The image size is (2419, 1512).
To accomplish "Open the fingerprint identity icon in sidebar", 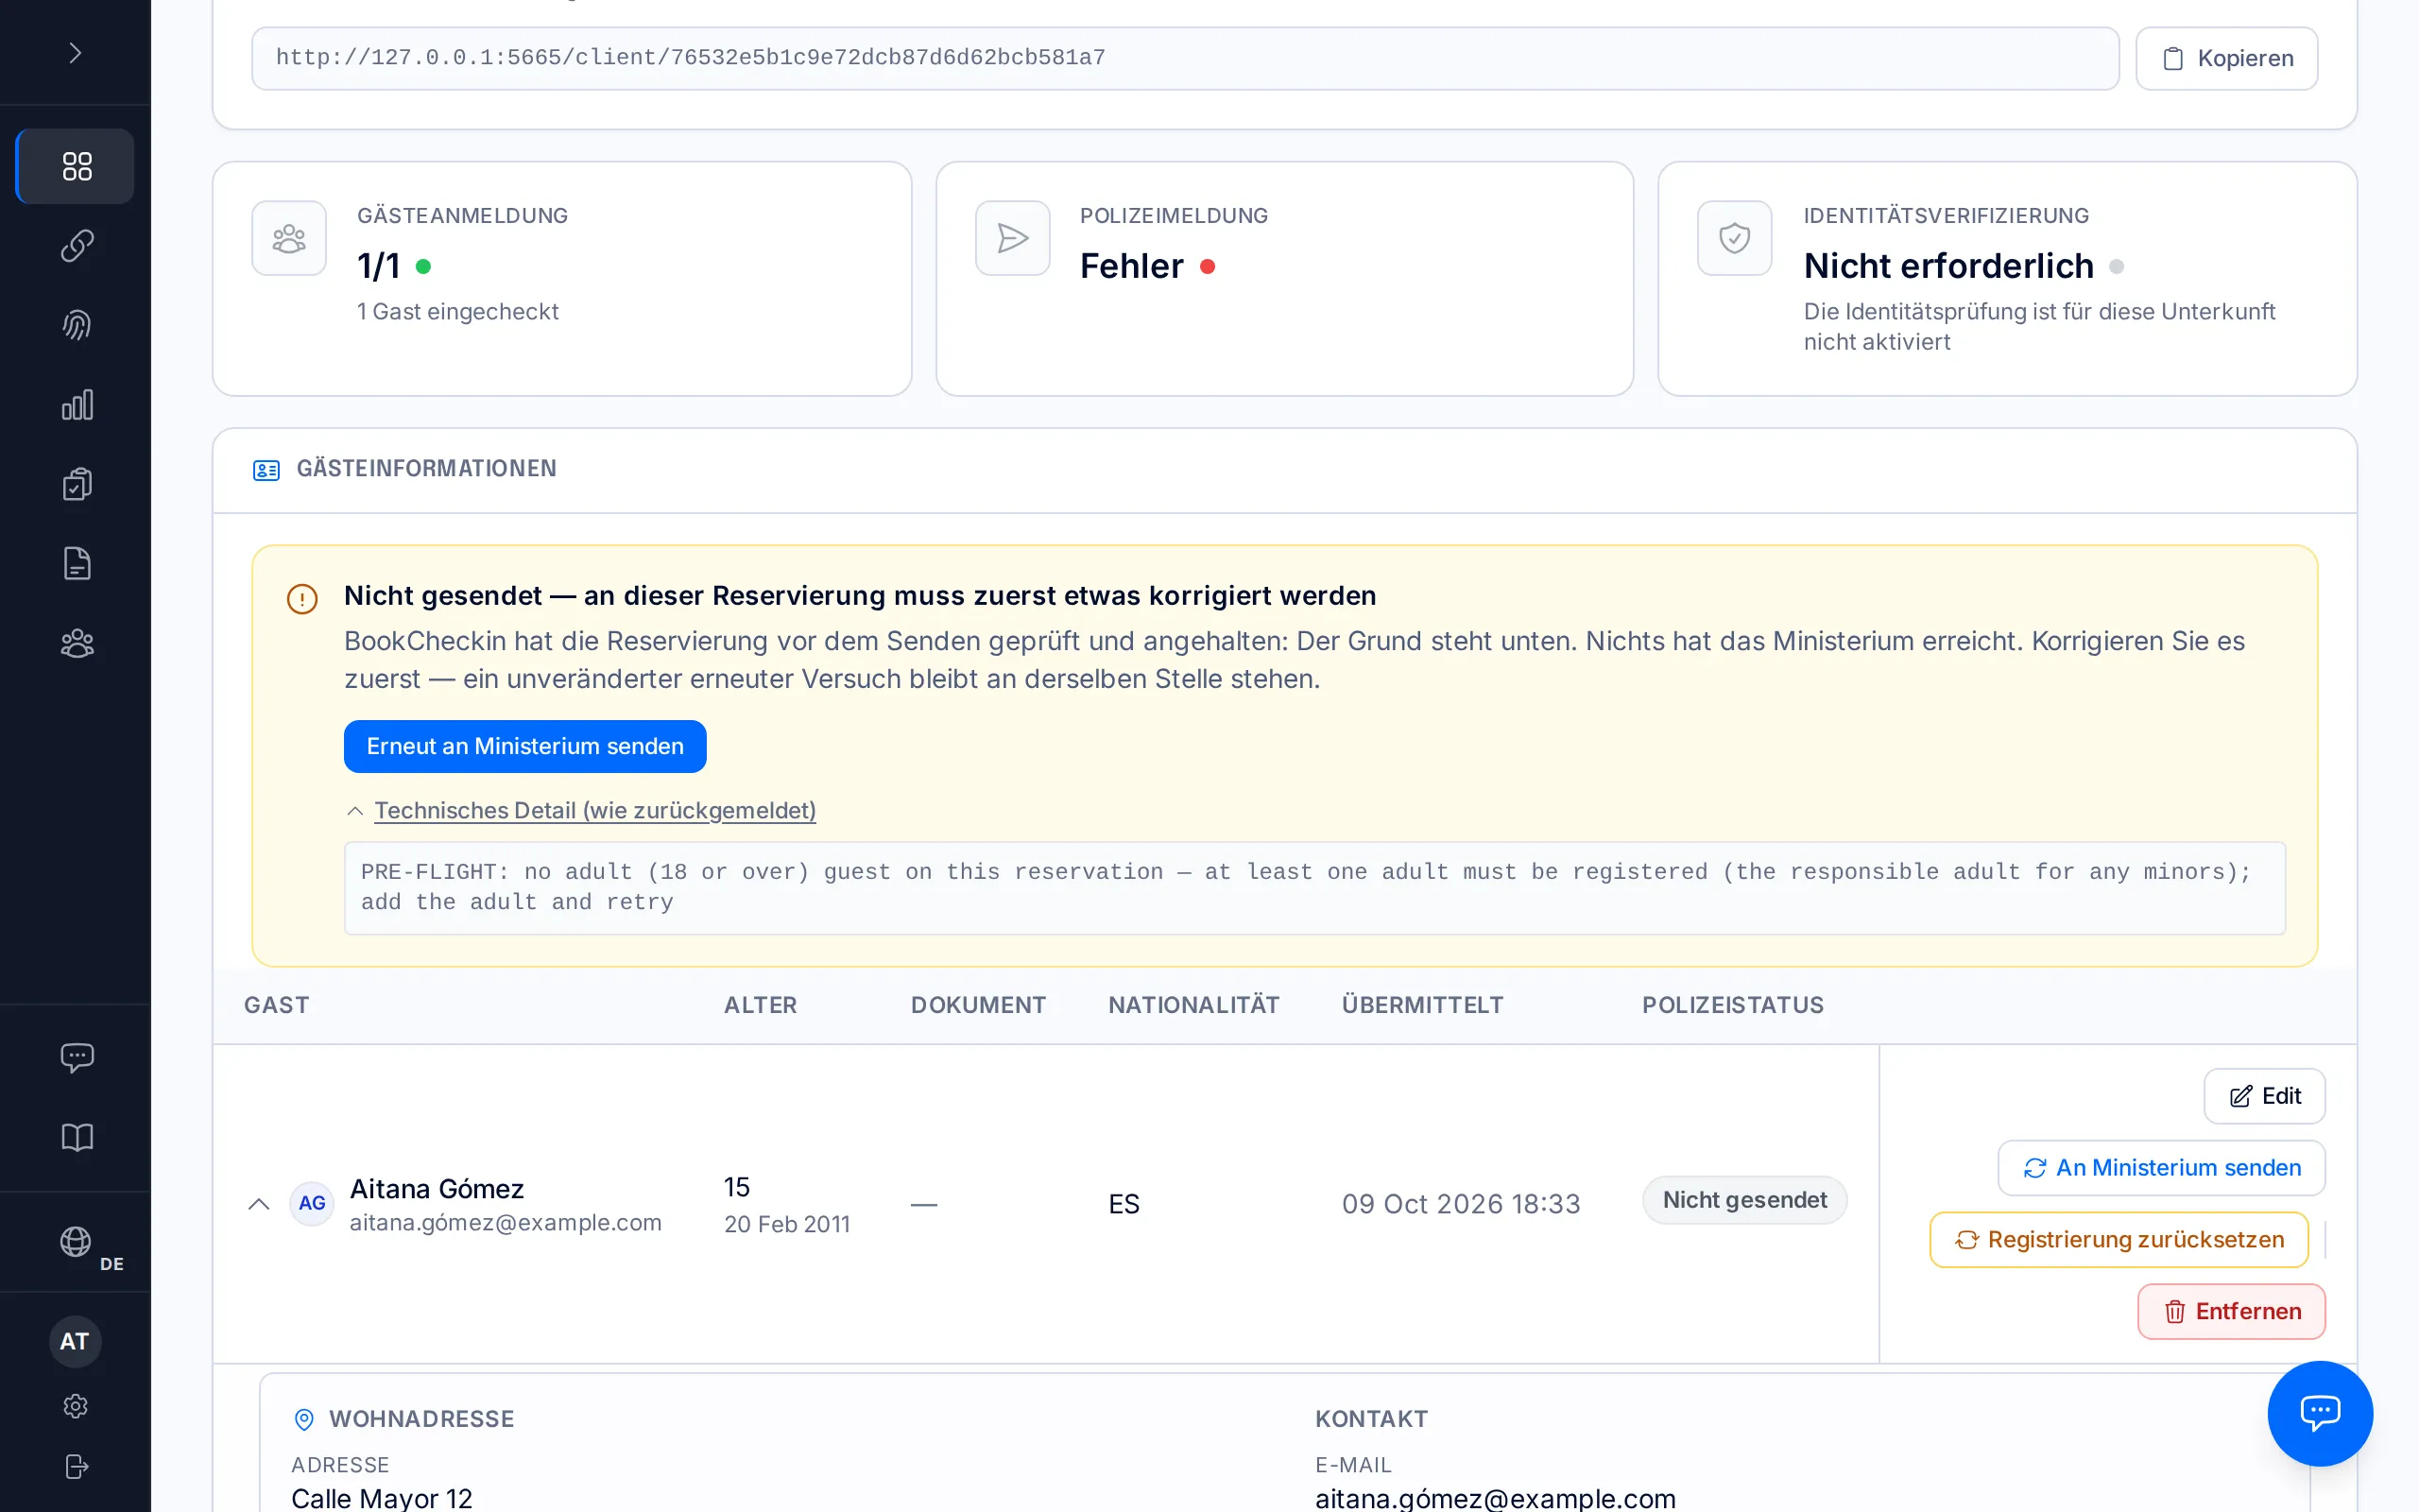I will (x=76, y=325).
